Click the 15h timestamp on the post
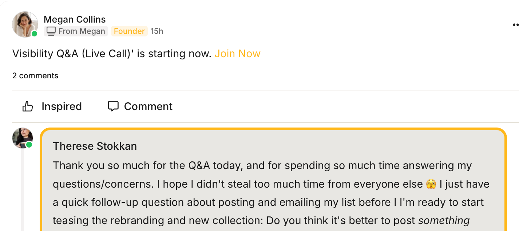Screen dimensions: 519x231 click(x=157, y=31)
